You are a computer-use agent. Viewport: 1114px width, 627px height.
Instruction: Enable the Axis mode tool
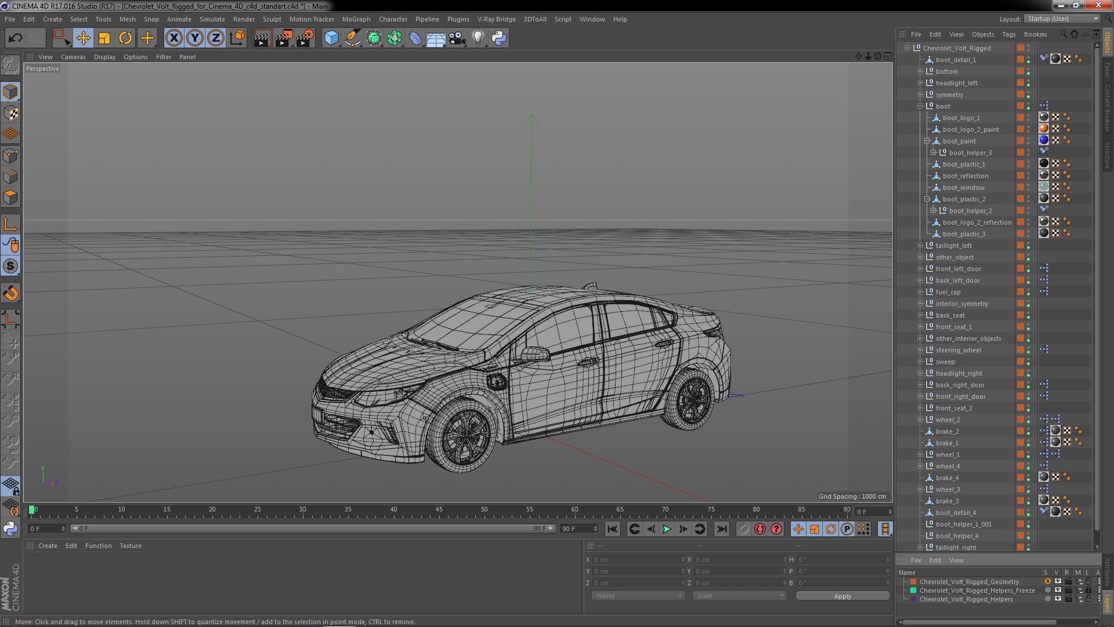[10, 224]
